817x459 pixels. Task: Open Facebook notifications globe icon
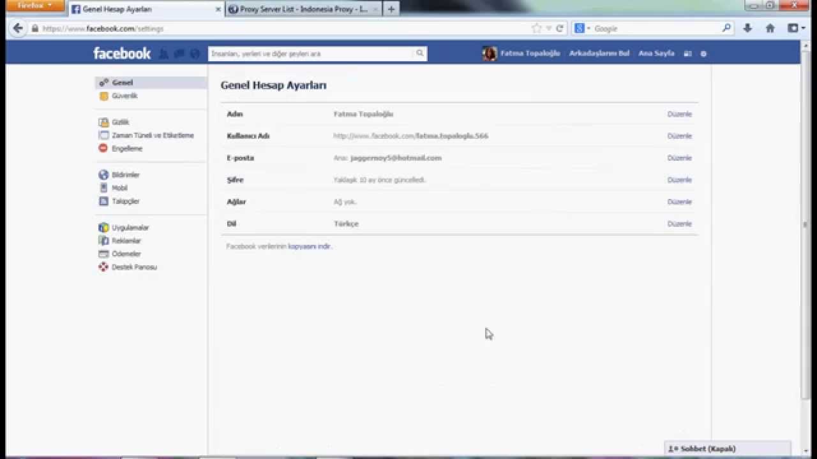pos(195,54)
